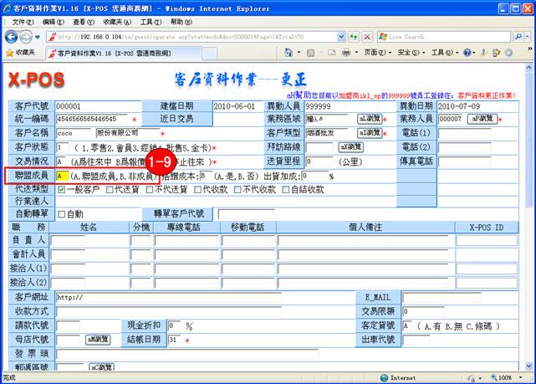Click the browser Back arrow button

pyautogui.click(x=13, y=37)
